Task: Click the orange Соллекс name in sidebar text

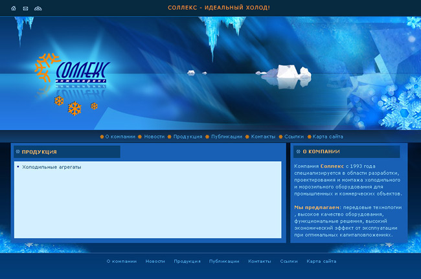Action: [x=332, y=166]
